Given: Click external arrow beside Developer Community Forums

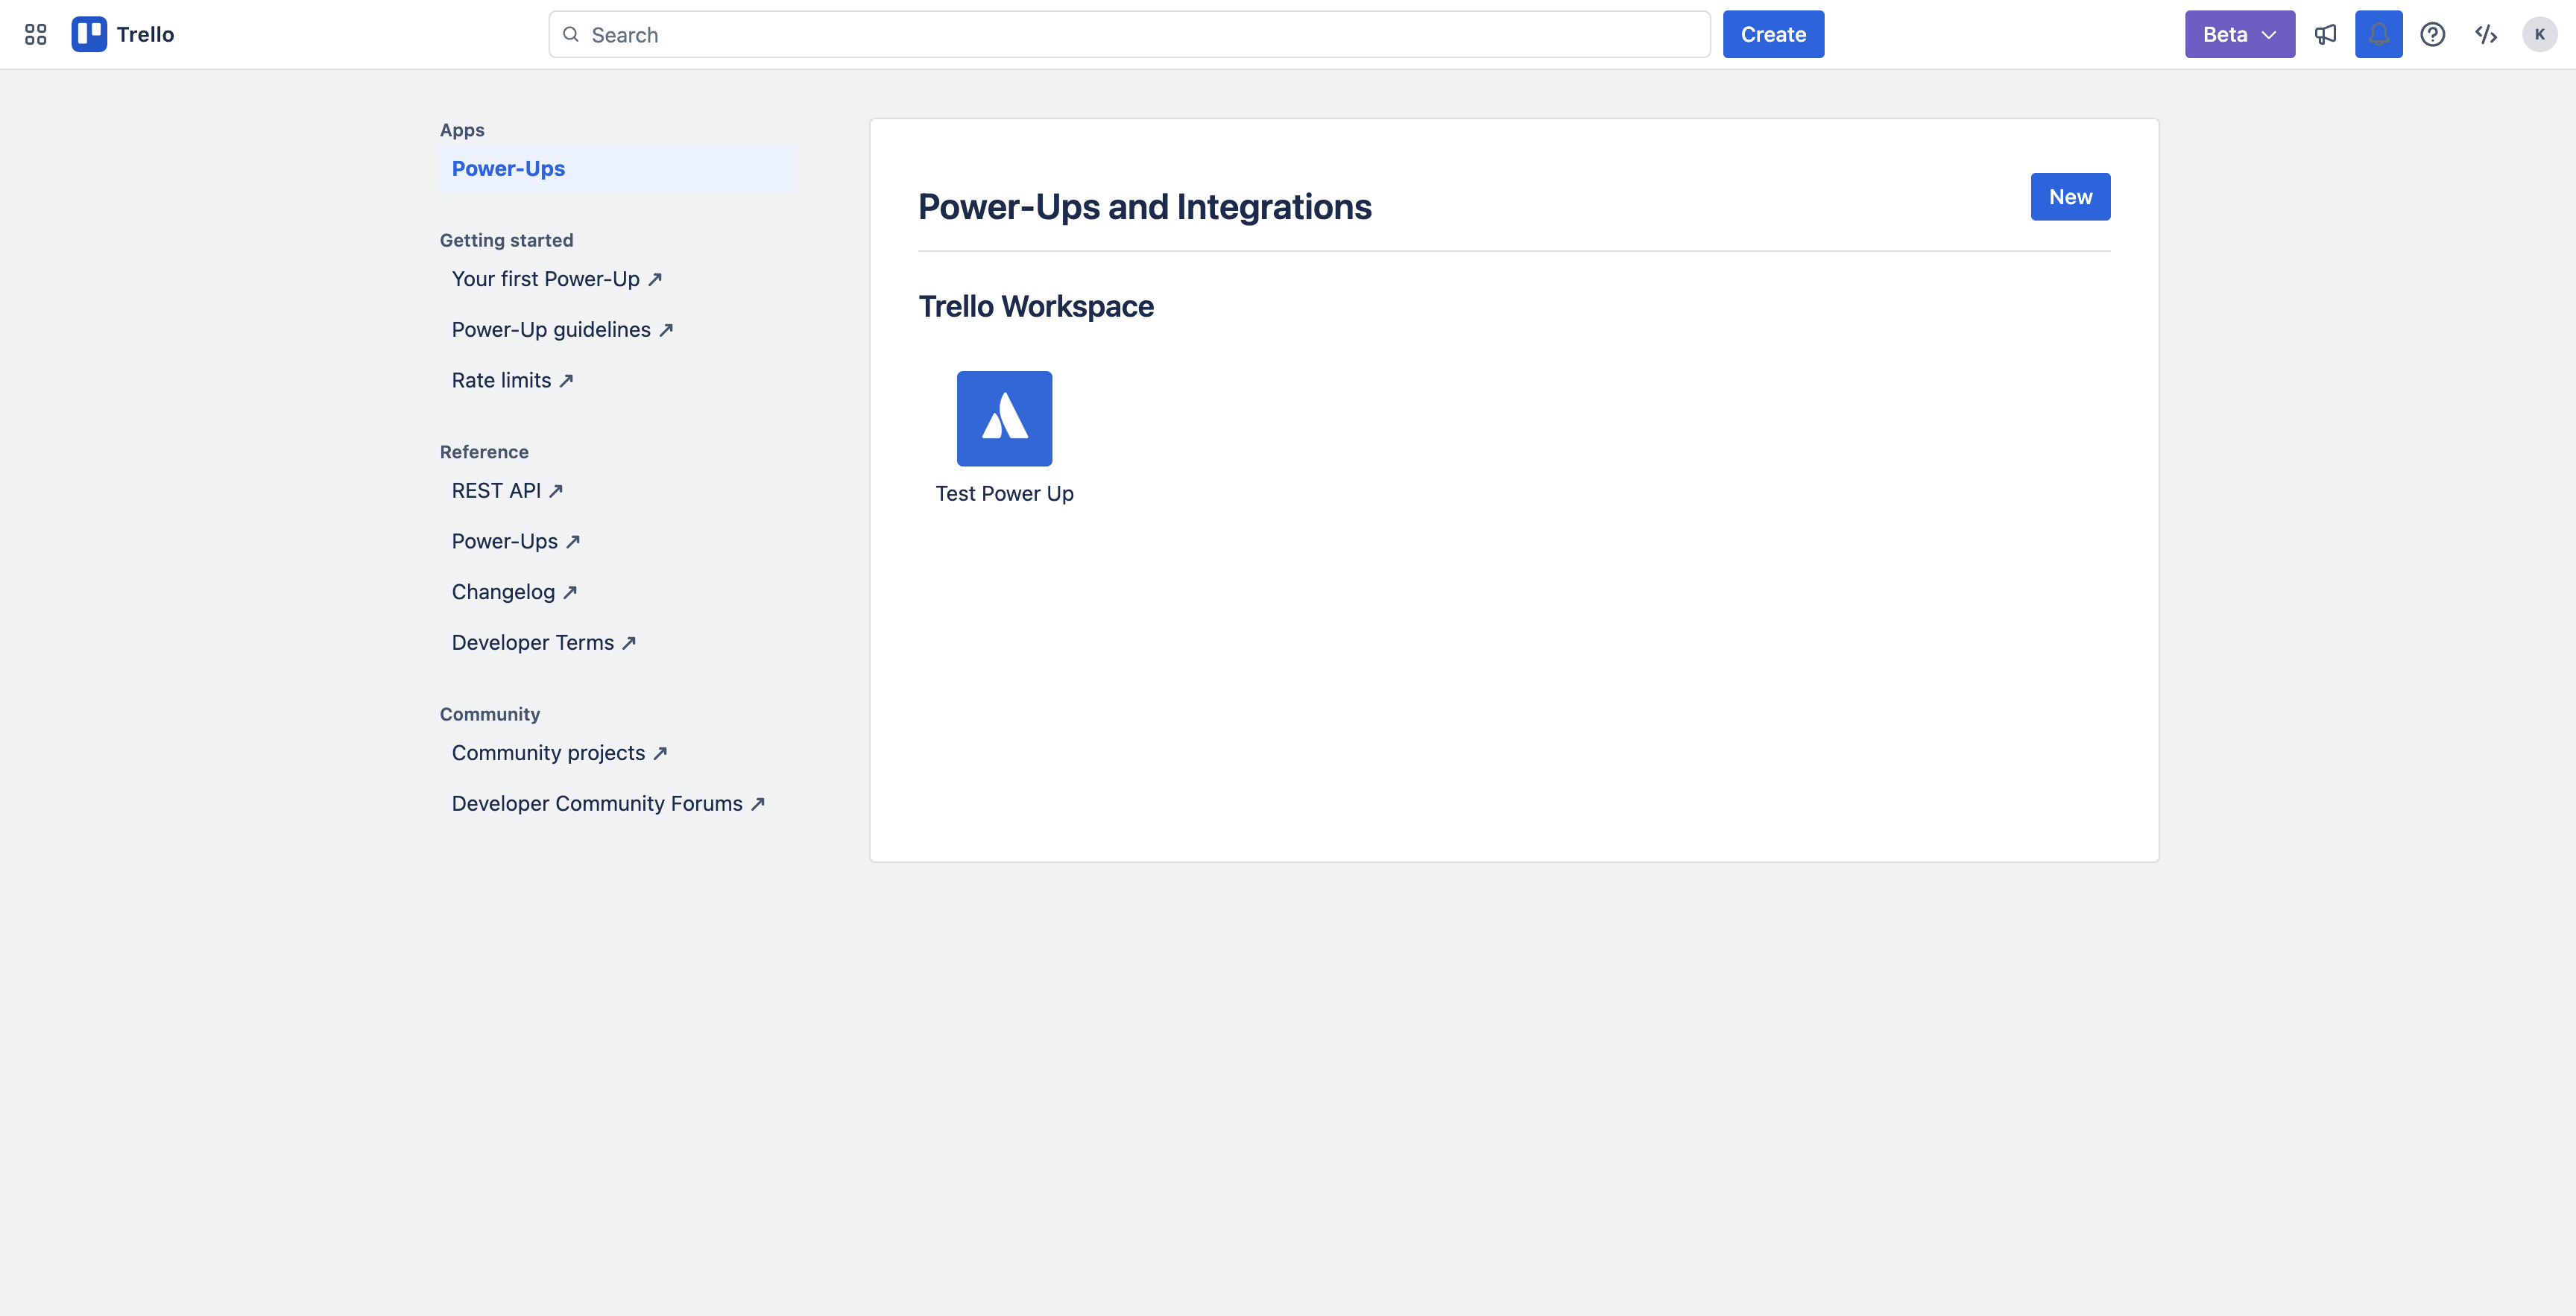Looking at the screenshot, I should click(758, 803).
